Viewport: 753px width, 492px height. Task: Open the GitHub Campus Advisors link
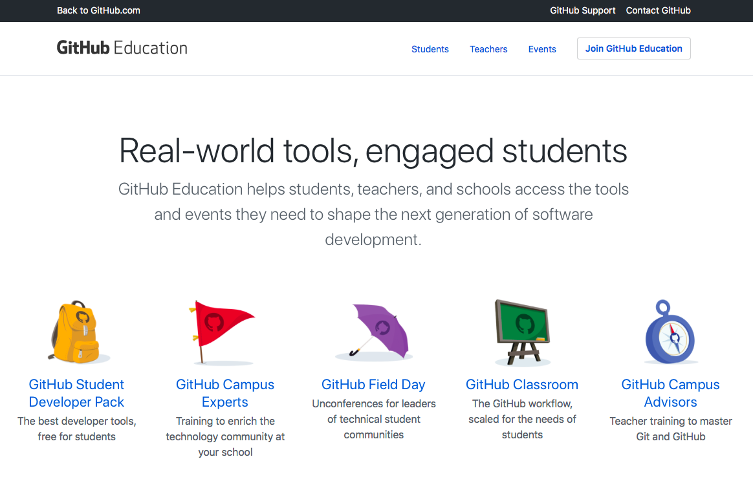(670, 393)
